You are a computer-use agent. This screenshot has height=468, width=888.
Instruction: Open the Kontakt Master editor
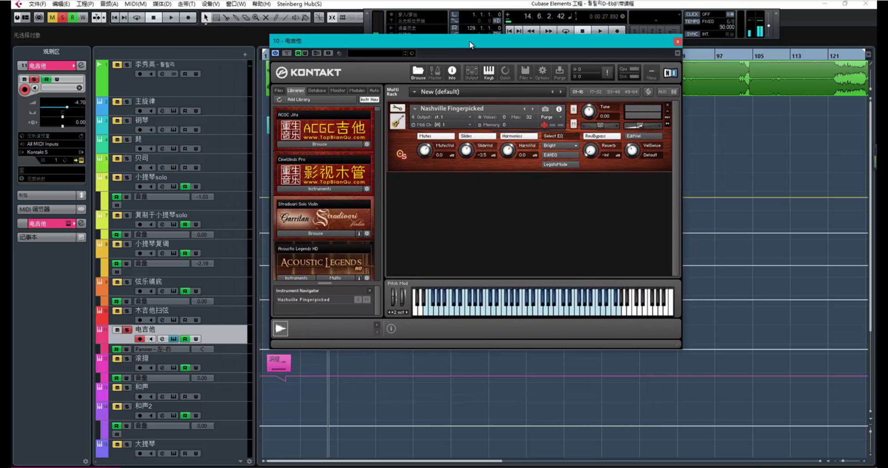click(x=435, y=72)
